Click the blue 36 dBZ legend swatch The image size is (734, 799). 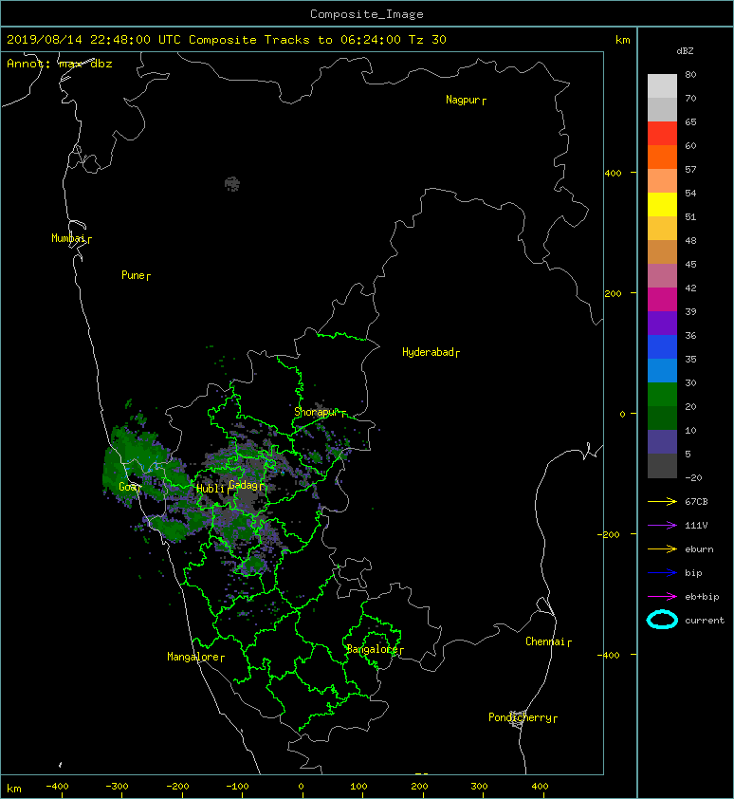(x=662, y=347)
